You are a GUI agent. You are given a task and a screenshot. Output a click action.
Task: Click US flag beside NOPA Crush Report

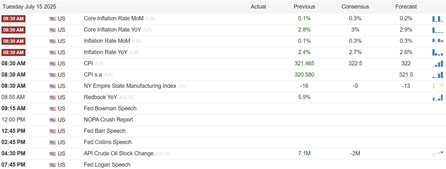(52, 120)
